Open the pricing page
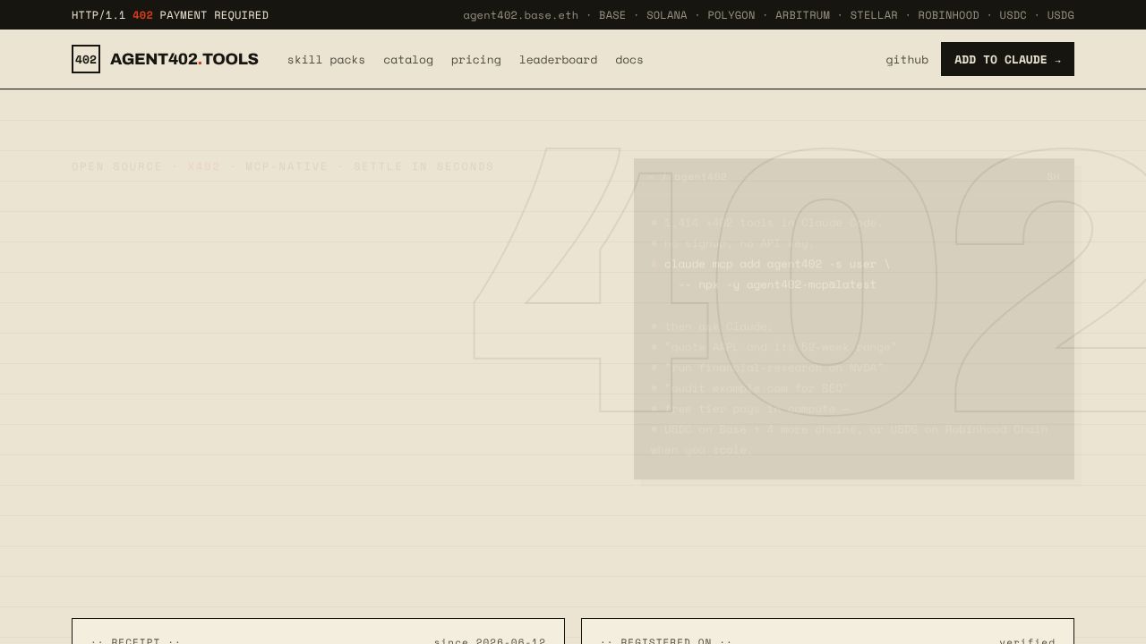The height and width of the screenshot is (644, 1146). (x=476, y=60)
